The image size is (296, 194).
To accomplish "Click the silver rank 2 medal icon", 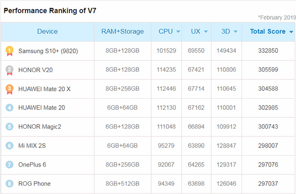I will tap(10, 70).
